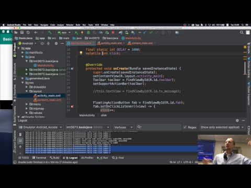251x188 pixels.
Task: Open the app run configuration dropdown
Action: click(64, 32)
